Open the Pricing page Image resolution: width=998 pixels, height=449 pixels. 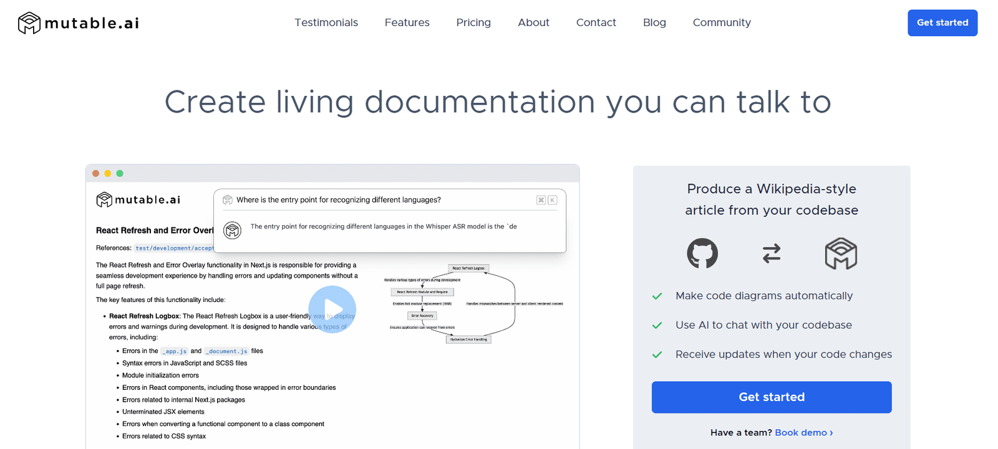point(473,22)
